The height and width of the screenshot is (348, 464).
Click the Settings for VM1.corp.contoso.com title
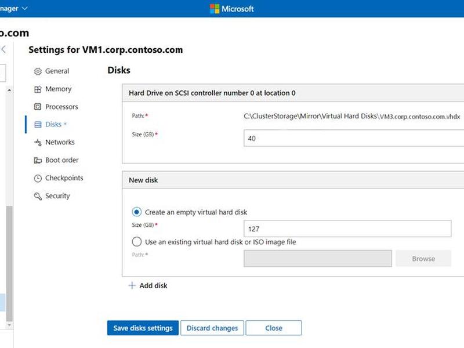click(x=106, y=50)
